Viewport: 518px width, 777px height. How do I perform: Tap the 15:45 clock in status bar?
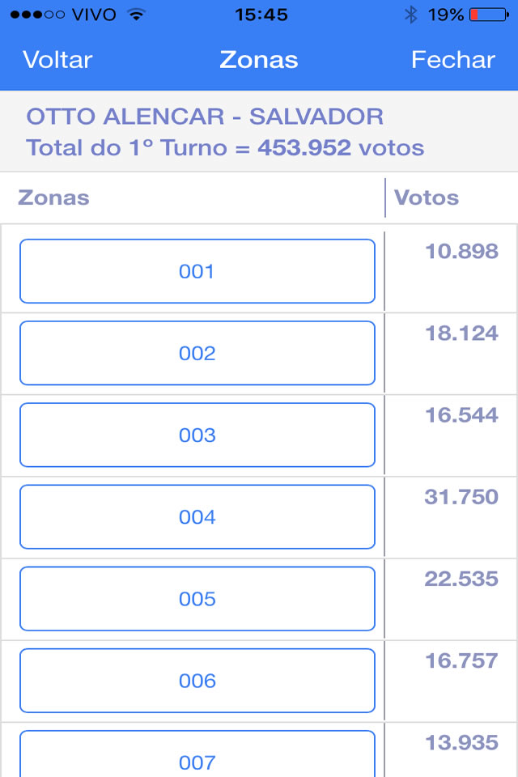(x=261, y=15)
